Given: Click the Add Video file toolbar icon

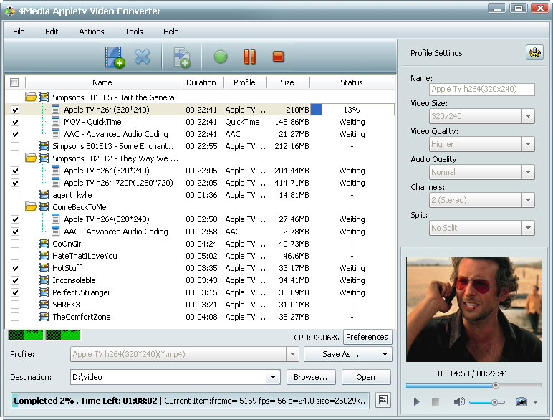Looking at the screenshot, I should (115, 57).
